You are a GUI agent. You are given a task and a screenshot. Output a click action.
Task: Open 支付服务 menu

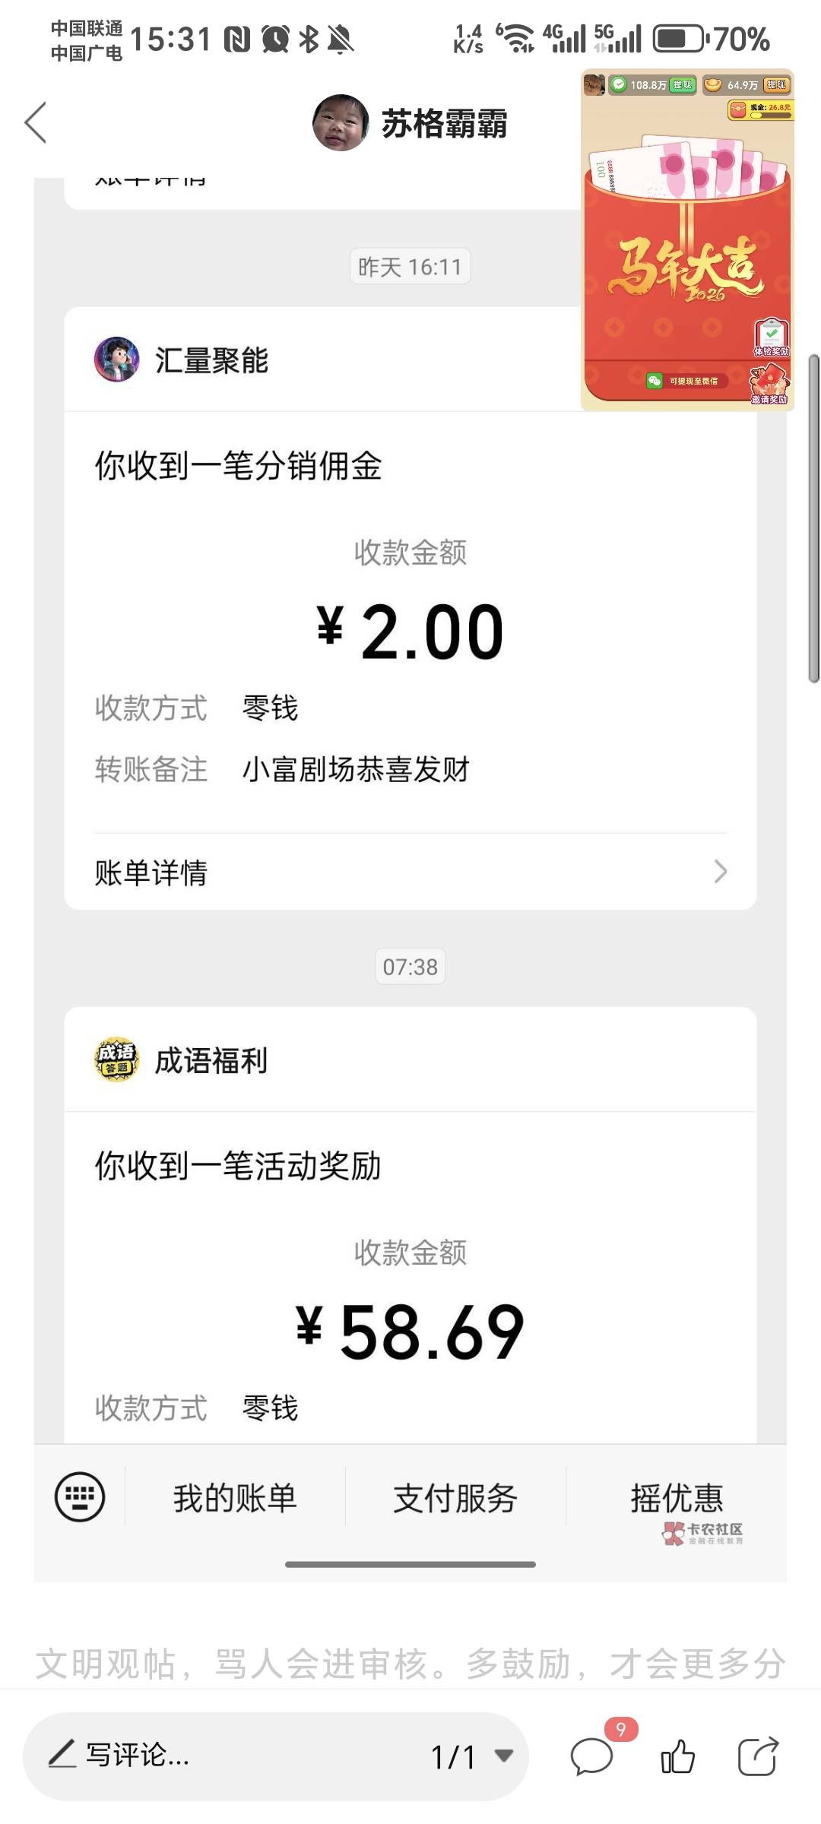[455, 1497]
